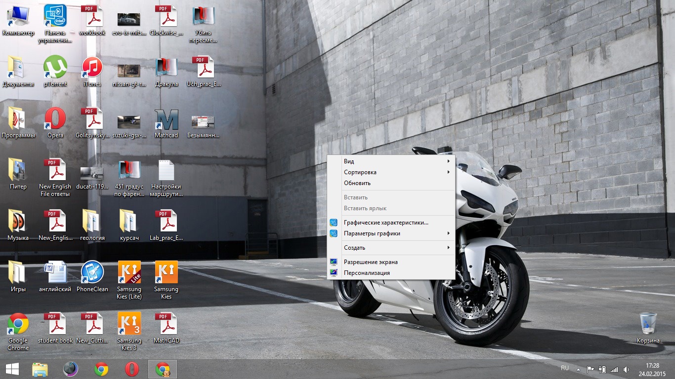Screen dimensions: 675x379
Task: Select the Убить пересмешника book icon
Action: [x=203, y=24]
